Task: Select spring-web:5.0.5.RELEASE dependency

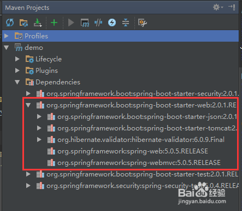Action: click(x=133, y=151)
